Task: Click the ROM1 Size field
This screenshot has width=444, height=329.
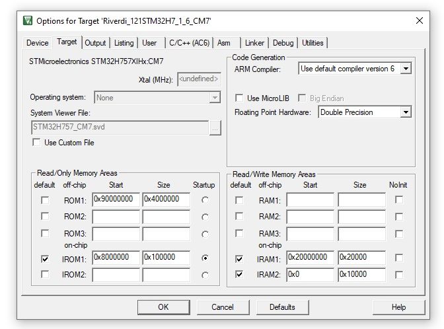Action: 166,200
